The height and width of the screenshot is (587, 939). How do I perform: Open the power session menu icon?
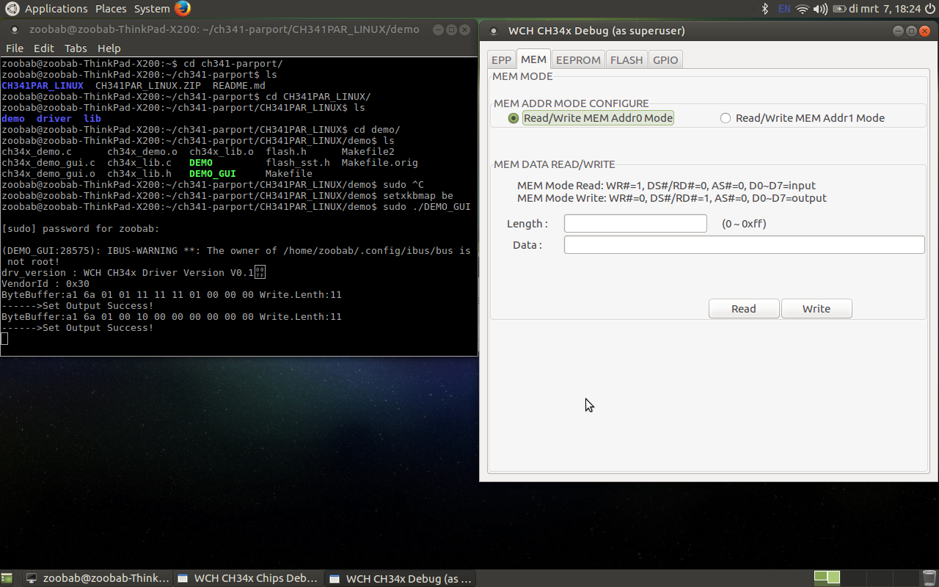click(929, 9)
